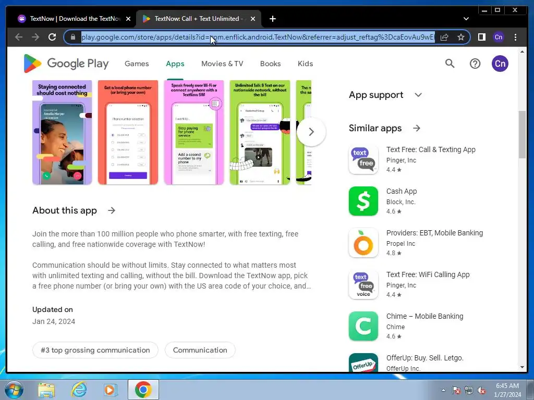Click the scrollbar down arrow
534x400 pixels.
click(x=522, y=367)
